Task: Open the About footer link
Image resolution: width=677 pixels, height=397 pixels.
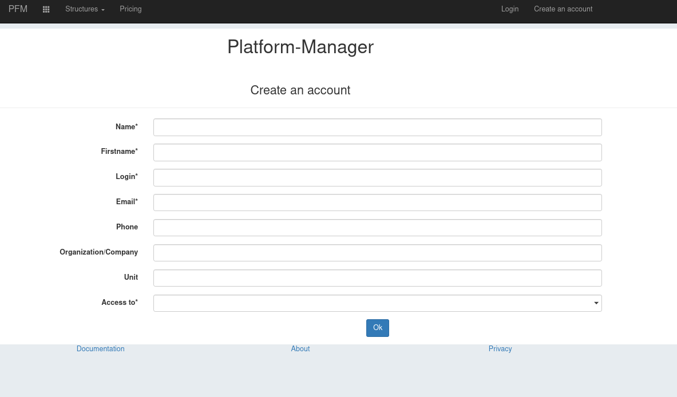Action: click(300, 349)
